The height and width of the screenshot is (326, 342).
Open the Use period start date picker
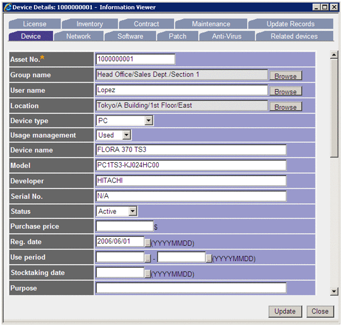147,258
